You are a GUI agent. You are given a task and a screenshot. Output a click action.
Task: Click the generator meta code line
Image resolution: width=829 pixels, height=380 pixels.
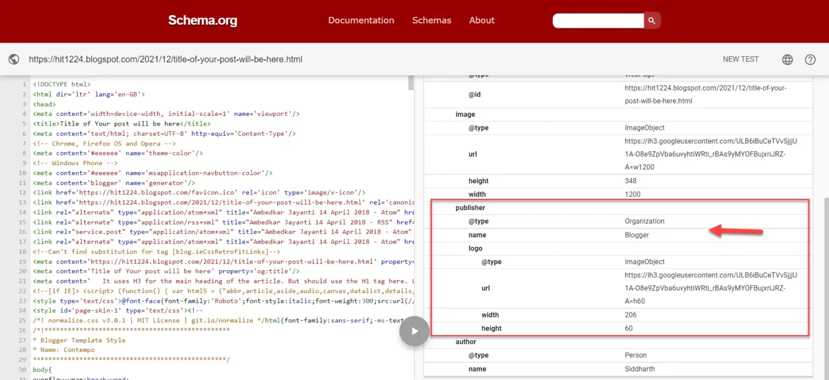[114, 183]
